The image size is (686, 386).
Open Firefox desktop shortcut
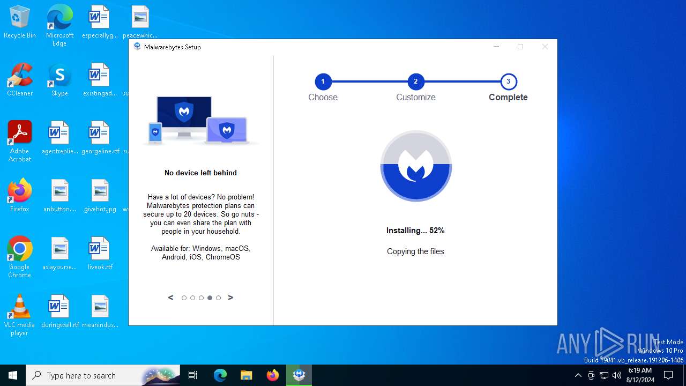click(x=20, y=196)
